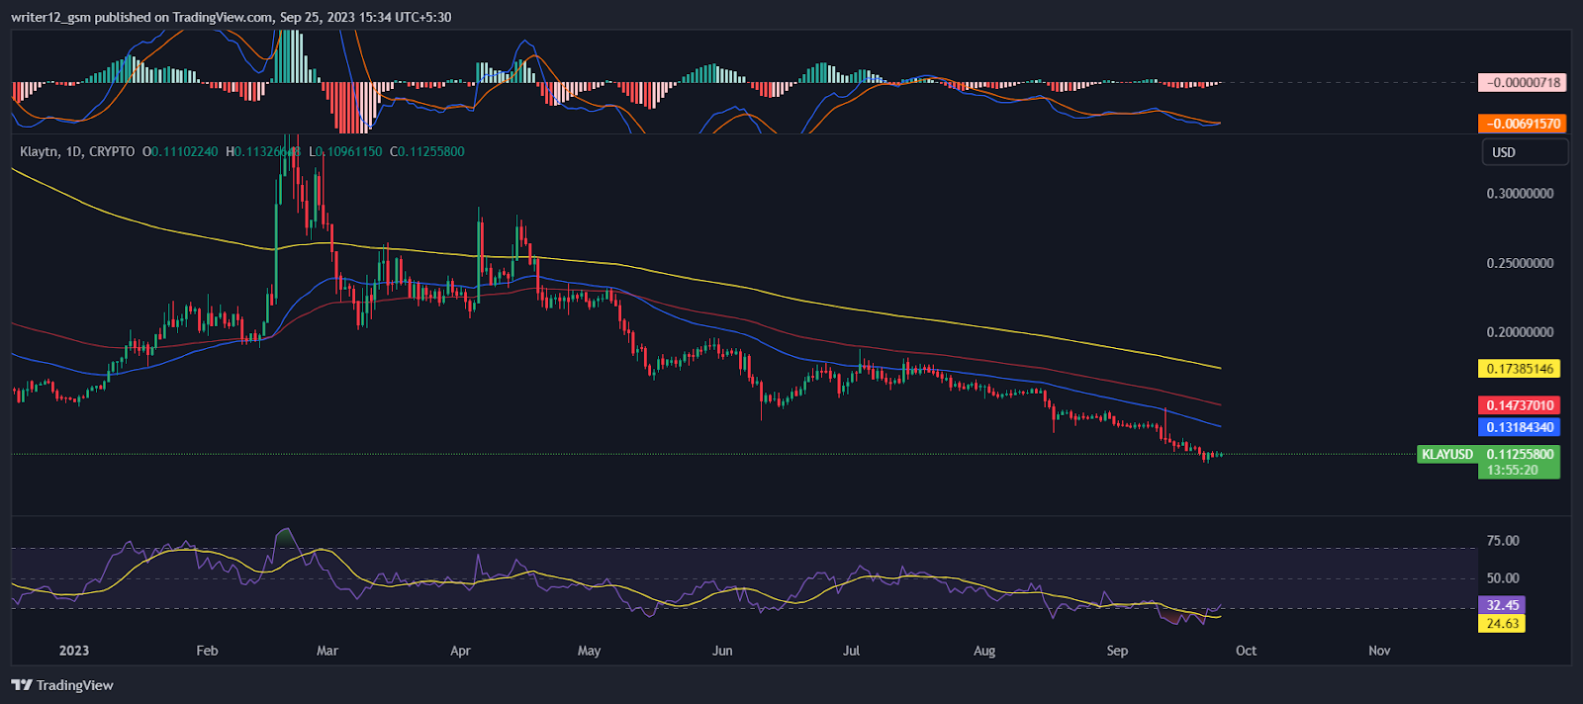Click the blue 0.13184340 moving average label

pyautogui.click(x=1520, y=427)
